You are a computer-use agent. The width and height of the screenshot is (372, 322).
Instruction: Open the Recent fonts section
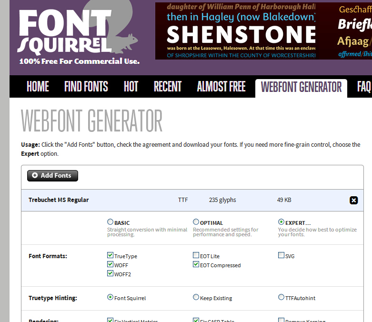(x=168, y=86)
